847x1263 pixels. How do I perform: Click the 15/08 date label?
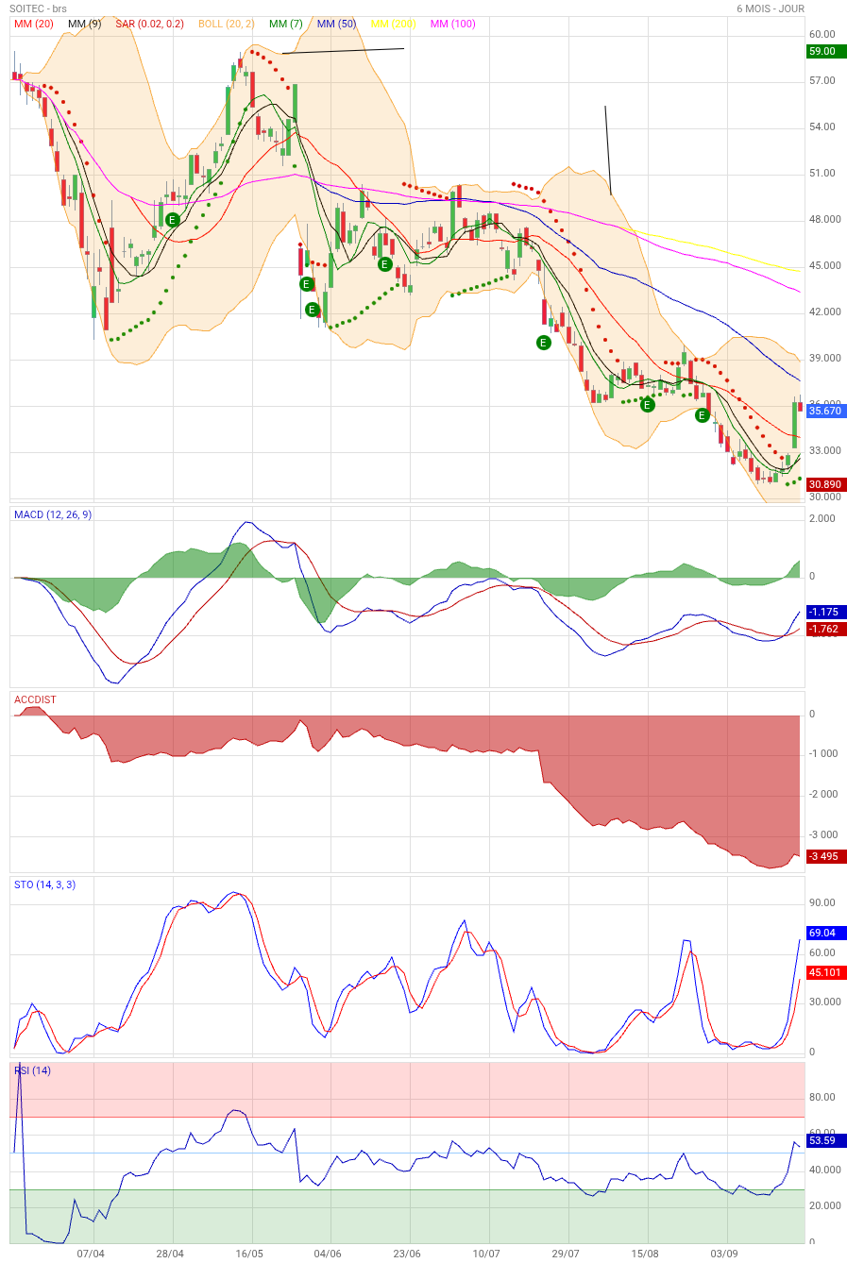click(645, 1254)
